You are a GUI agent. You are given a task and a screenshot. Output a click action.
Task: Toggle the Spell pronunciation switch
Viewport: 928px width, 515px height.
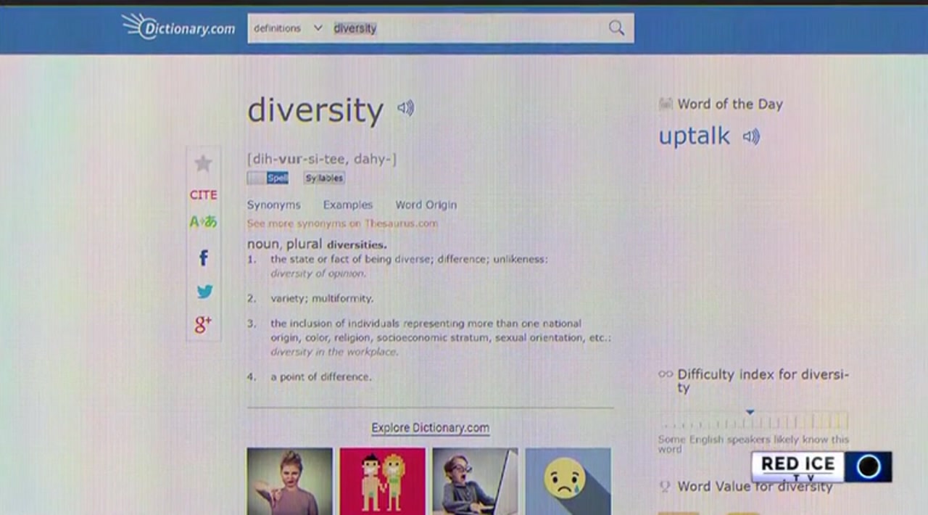268,178
